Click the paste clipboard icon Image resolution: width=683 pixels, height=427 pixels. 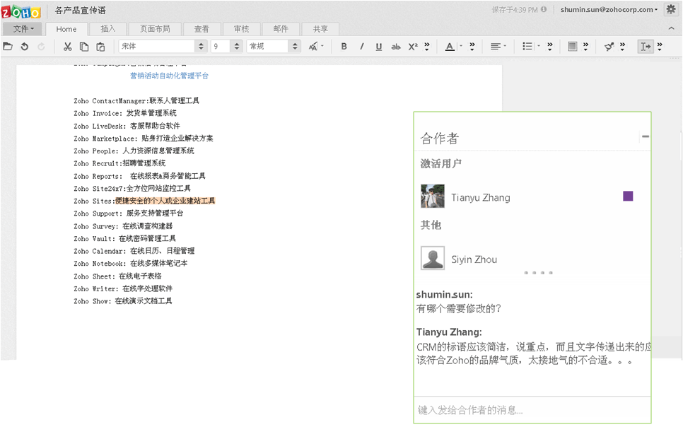coord(100,47)
